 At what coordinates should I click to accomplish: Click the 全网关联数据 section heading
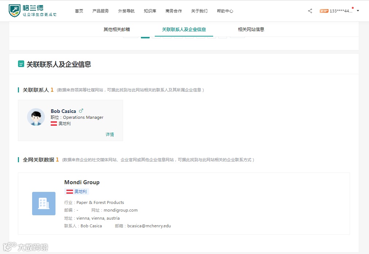click(x=38, y=160)
